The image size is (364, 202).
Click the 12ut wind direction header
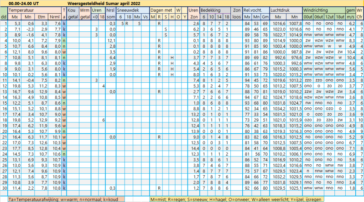(x=329, y=17)
